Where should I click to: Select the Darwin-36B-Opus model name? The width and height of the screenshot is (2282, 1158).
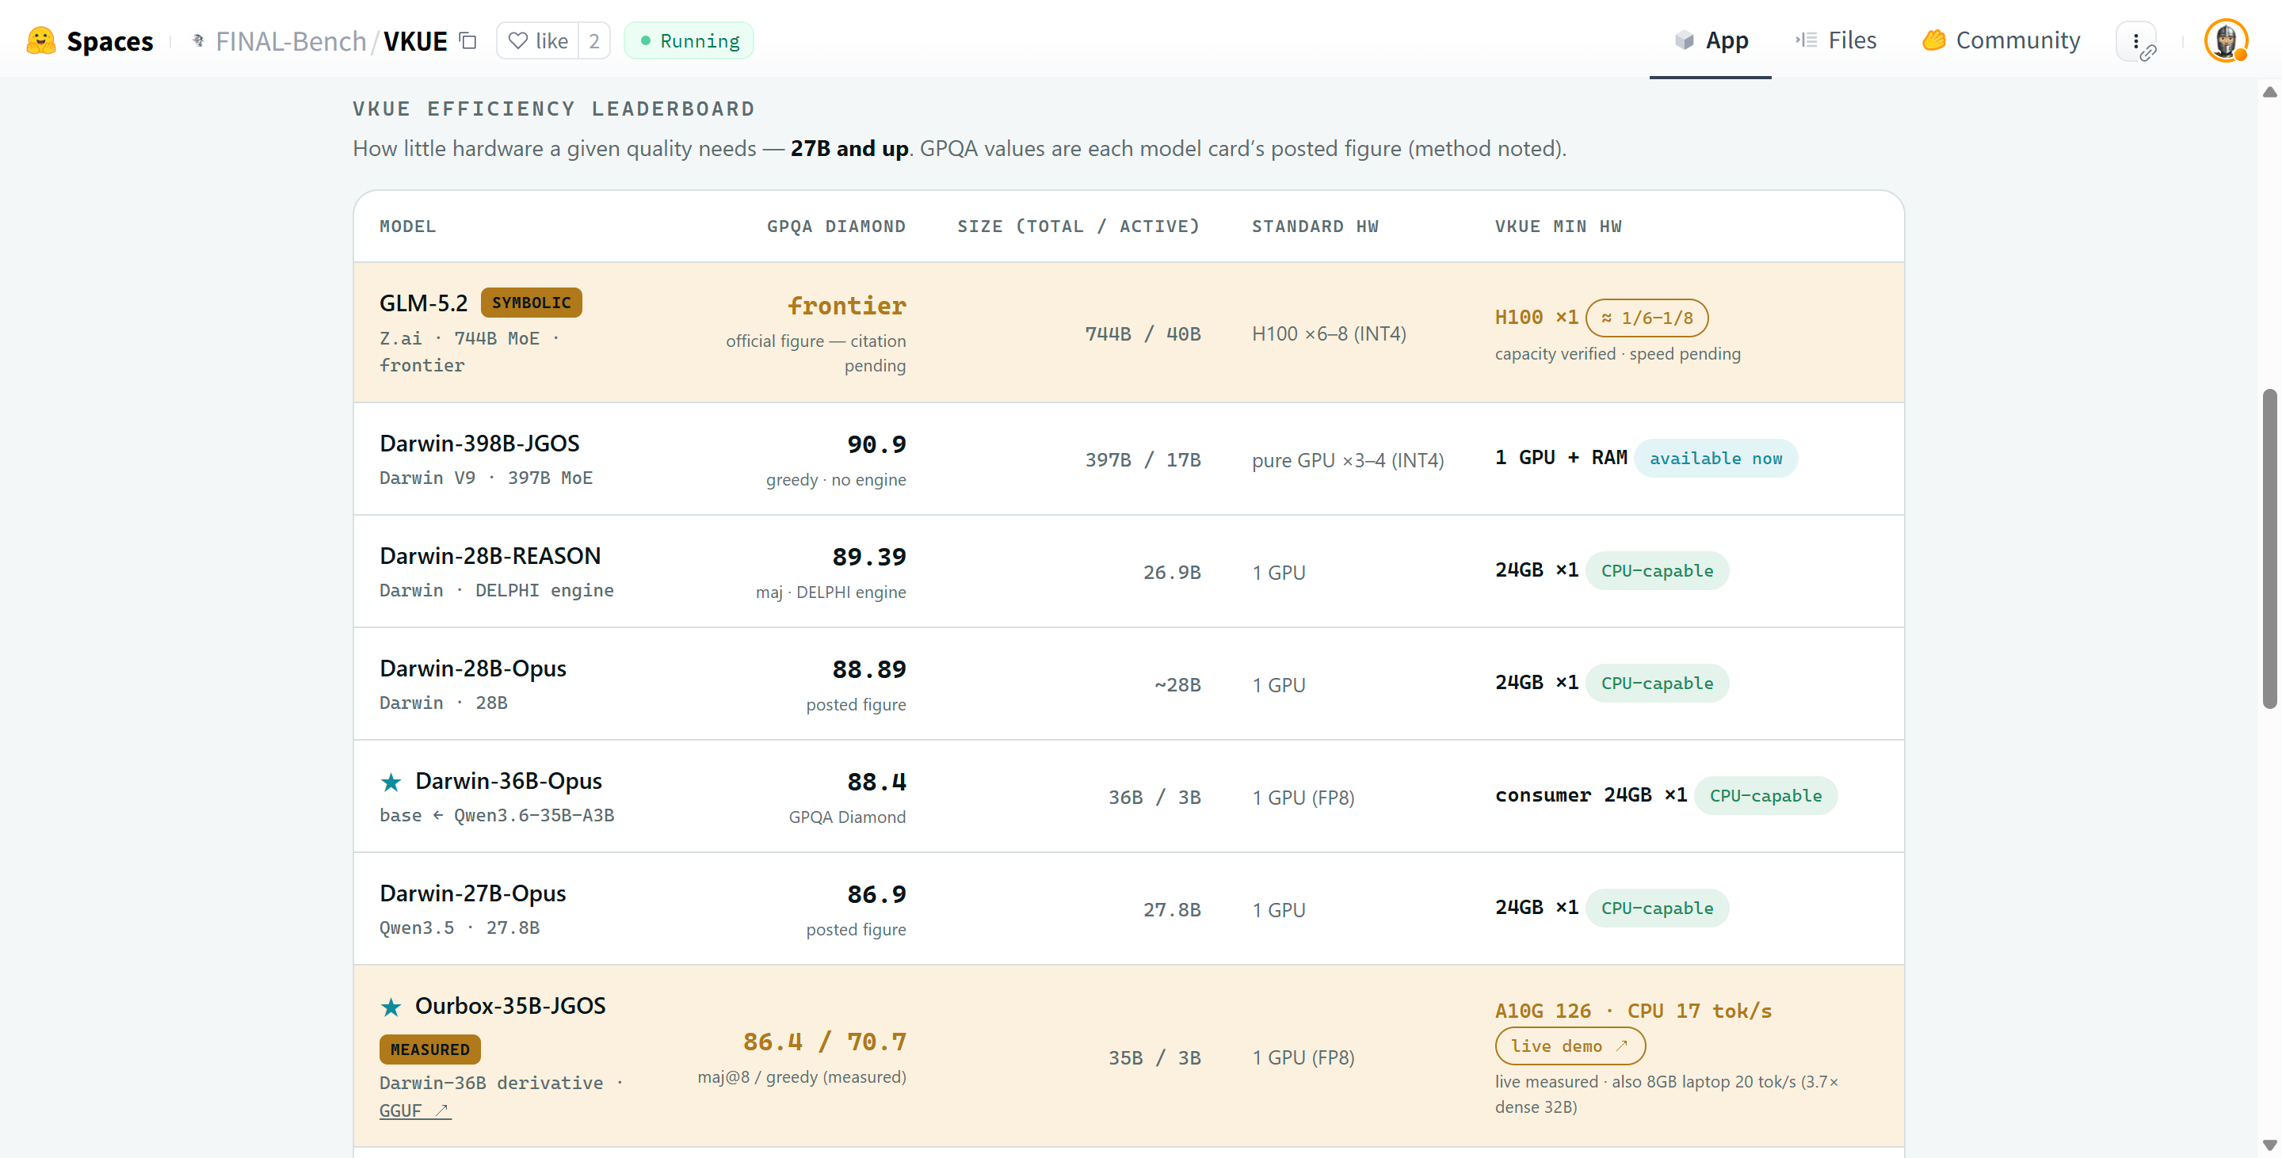pyautogui.click(x=509, y=780)
